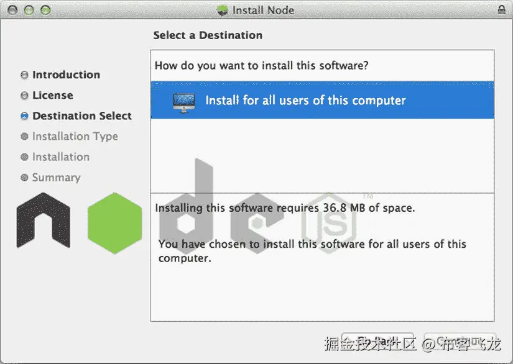Click the Introduction step bullet
The width and height of the screenshot is (513, 364).
24,75
